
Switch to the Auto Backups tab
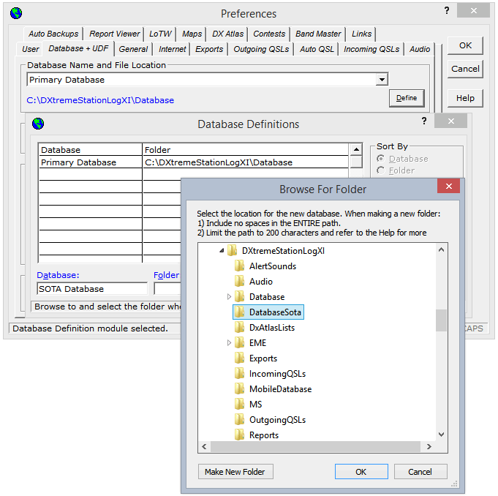53,34
